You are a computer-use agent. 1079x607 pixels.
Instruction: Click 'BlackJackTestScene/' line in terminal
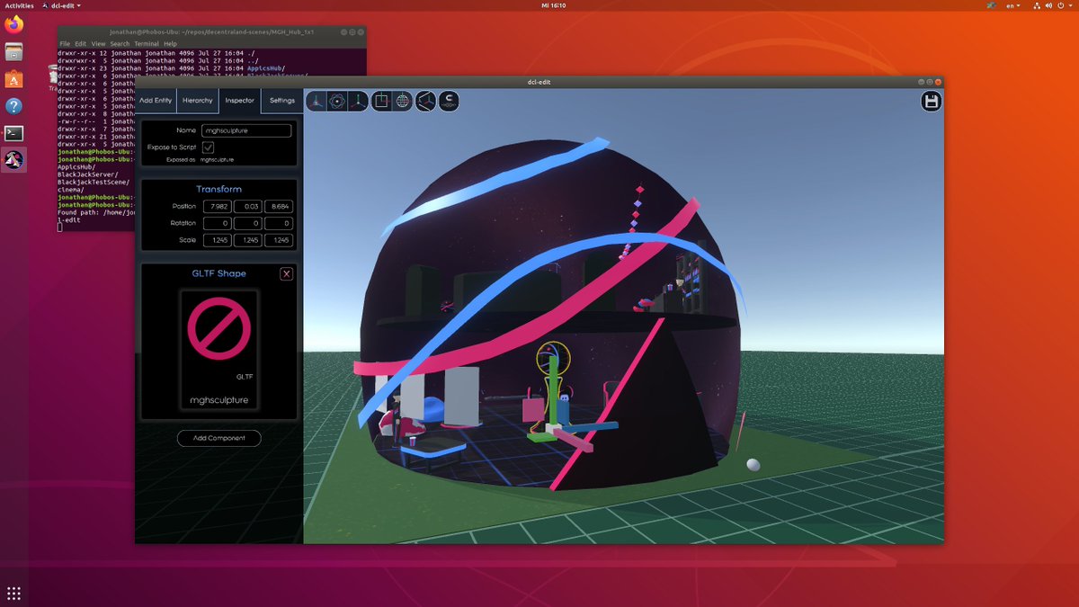click(x=93, y=182)
